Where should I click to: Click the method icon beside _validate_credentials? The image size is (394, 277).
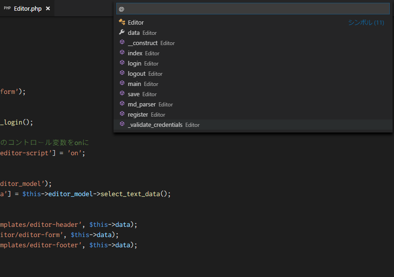(x=122, y=124)
